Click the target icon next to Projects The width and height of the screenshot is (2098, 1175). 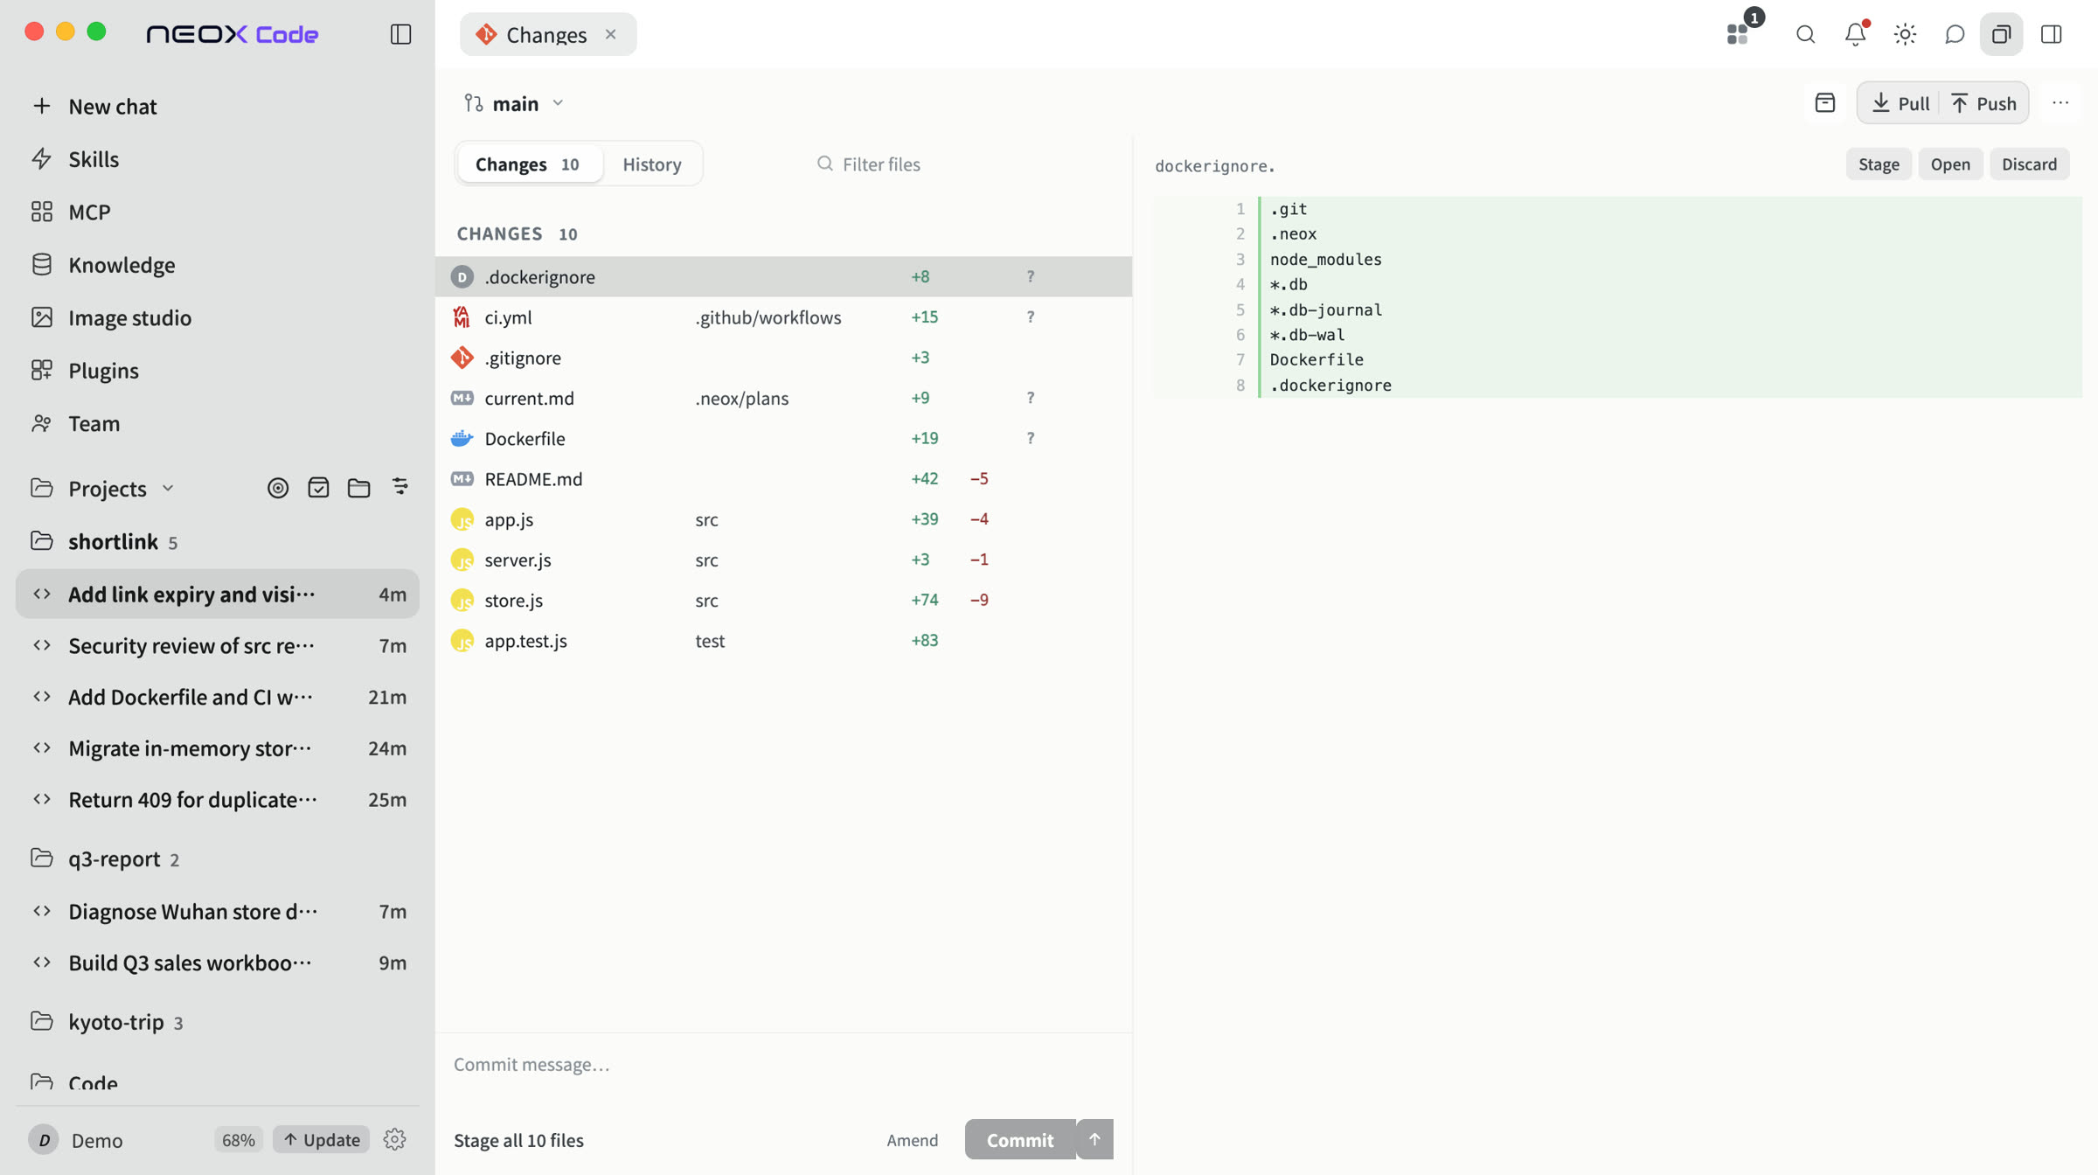tap(278, 488)
